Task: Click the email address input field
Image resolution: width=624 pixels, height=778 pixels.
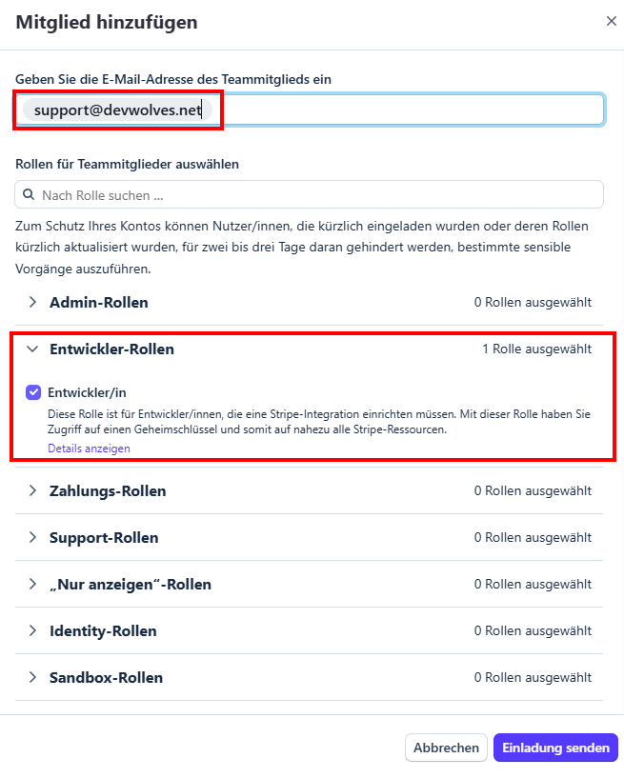Action: (x=410, y=110)
